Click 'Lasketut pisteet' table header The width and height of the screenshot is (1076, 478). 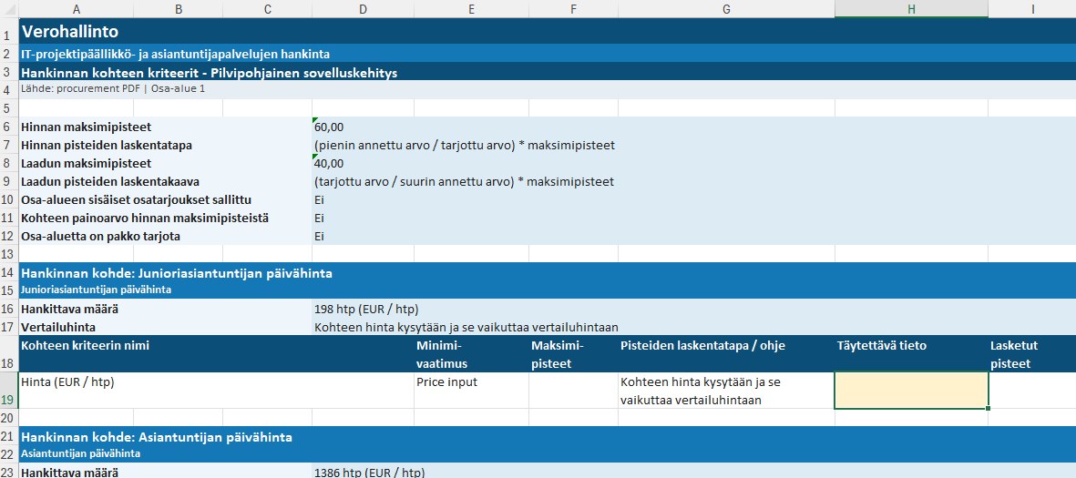[x=1032, y=354]
